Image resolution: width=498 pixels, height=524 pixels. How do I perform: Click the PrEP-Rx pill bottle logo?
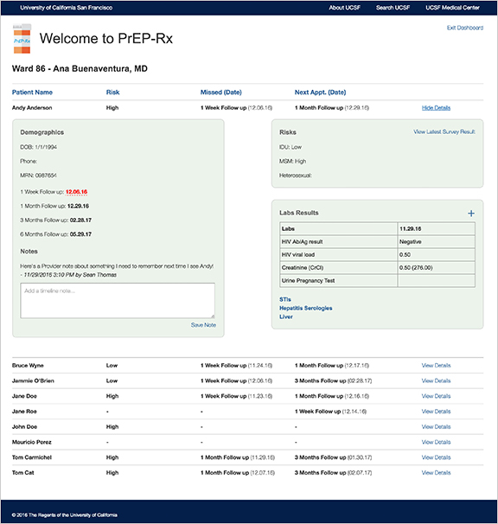tap(22, 39)
